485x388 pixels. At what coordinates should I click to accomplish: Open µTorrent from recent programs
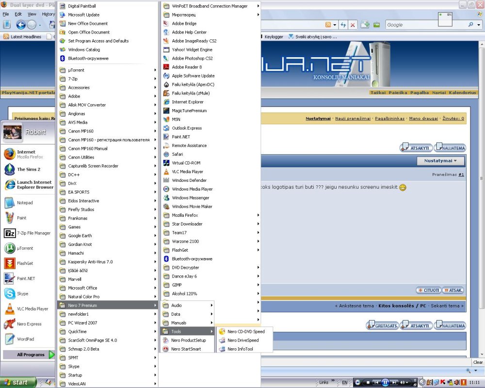28,248
